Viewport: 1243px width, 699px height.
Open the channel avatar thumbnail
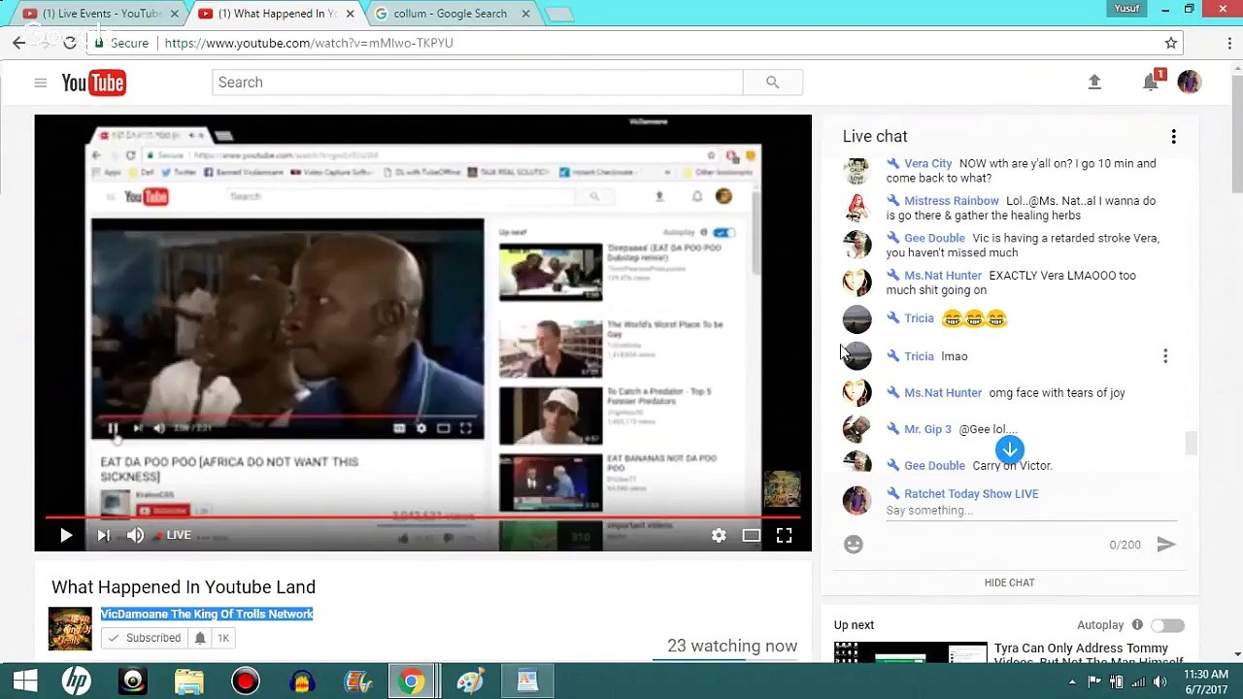pos(70,629)
